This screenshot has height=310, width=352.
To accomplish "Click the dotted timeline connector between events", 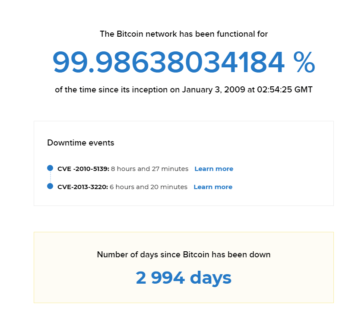I will 50,177.
